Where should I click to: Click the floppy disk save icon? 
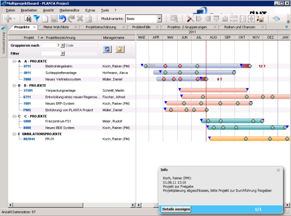tap(54, 19)
